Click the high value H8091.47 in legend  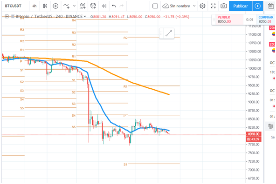click(x=117, y=17)
